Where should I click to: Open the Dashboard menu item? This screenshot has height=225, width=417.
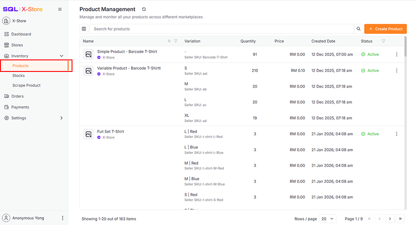point(21,34)
